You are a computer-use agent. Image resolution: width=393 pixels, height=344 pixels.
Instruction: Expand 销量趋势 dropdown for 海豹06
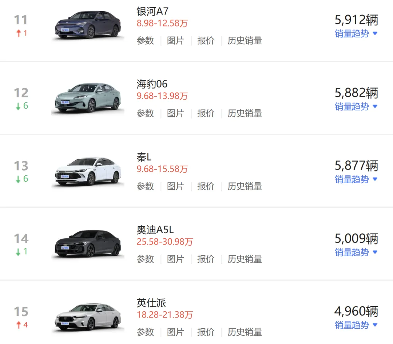356,106
